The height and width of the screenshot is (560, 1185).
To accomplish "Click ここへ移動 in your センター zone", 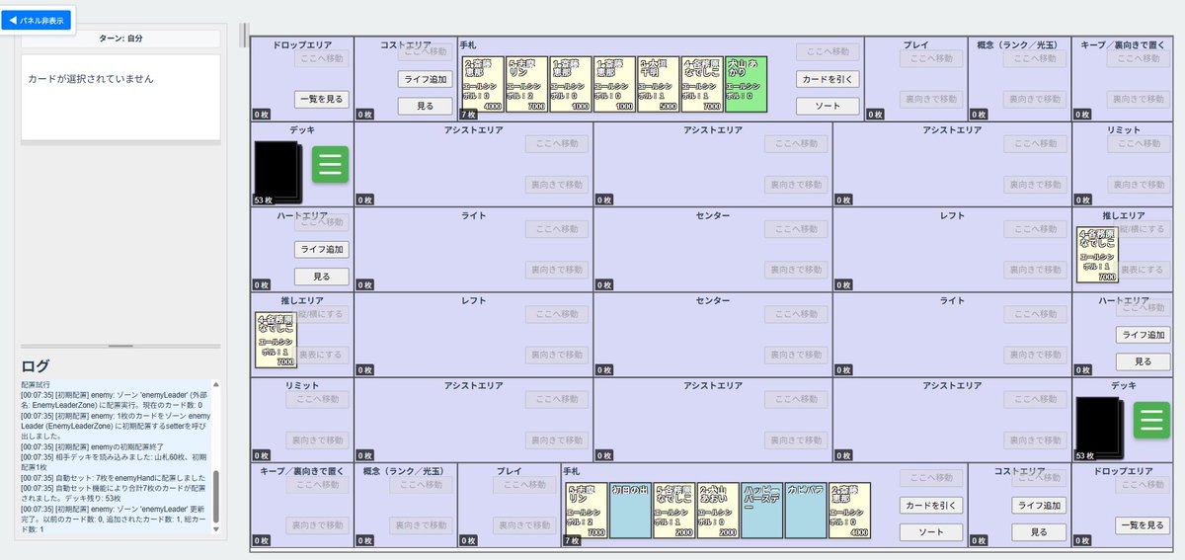I will (797, 313).
